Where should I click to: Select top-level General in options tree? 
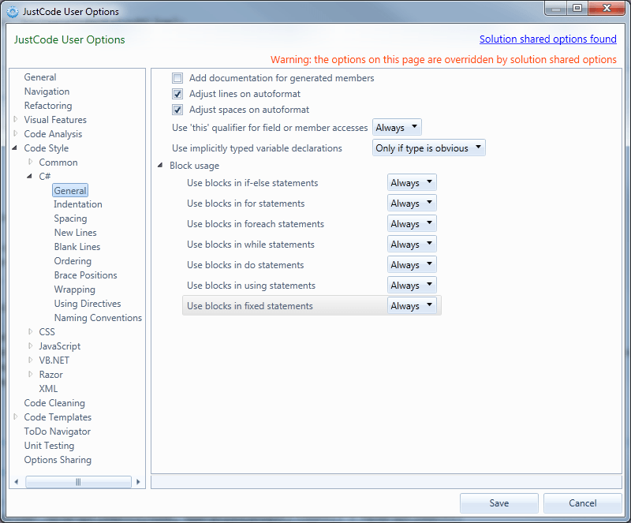[40, 77]
